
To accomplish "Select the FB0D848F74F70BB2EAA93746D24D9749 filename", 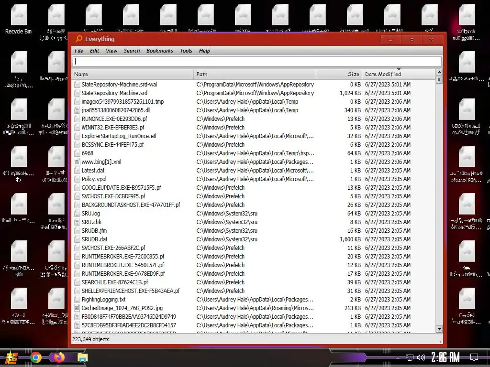I will 129,316.
